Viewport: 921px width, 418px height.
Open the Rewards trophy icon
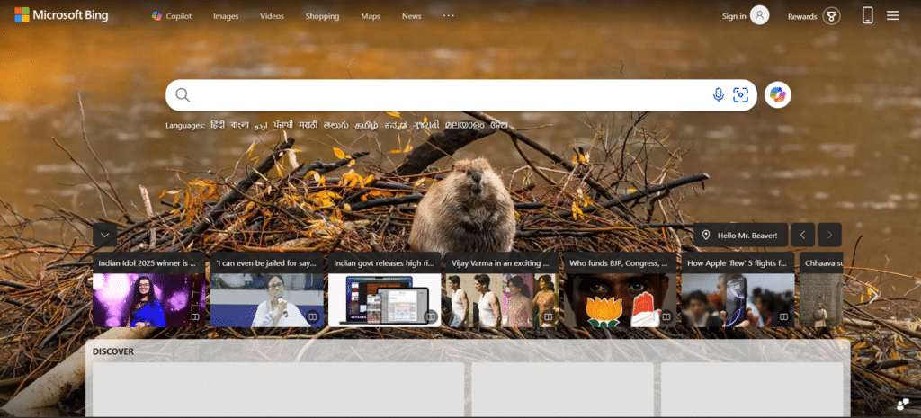(x=832, y=16)
